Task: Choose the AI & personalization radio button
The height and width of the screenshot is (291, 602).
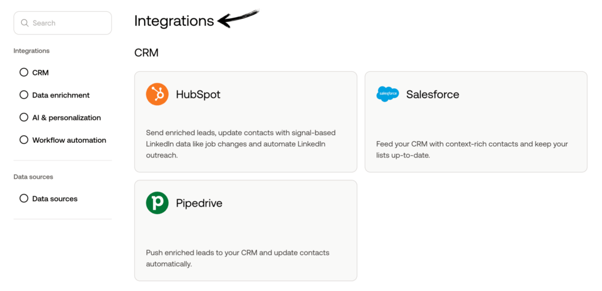Action: [x=24, y=118]
